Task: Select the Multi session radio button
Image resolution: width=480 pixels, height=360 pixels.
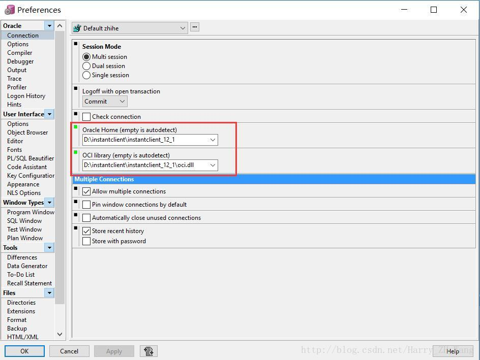Action: [86, 57]
